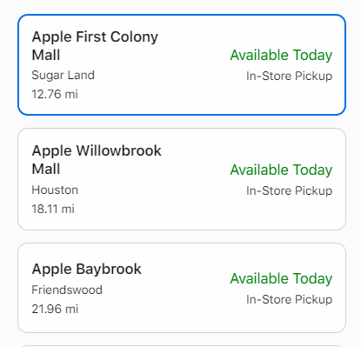Click the word Mall under Apple Willowbrook

pyautogui.click(x=46, y=169)
